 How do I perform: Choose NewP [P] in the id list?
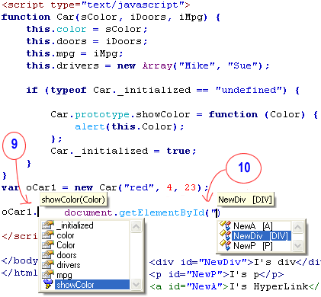click(x=253, y=246)
